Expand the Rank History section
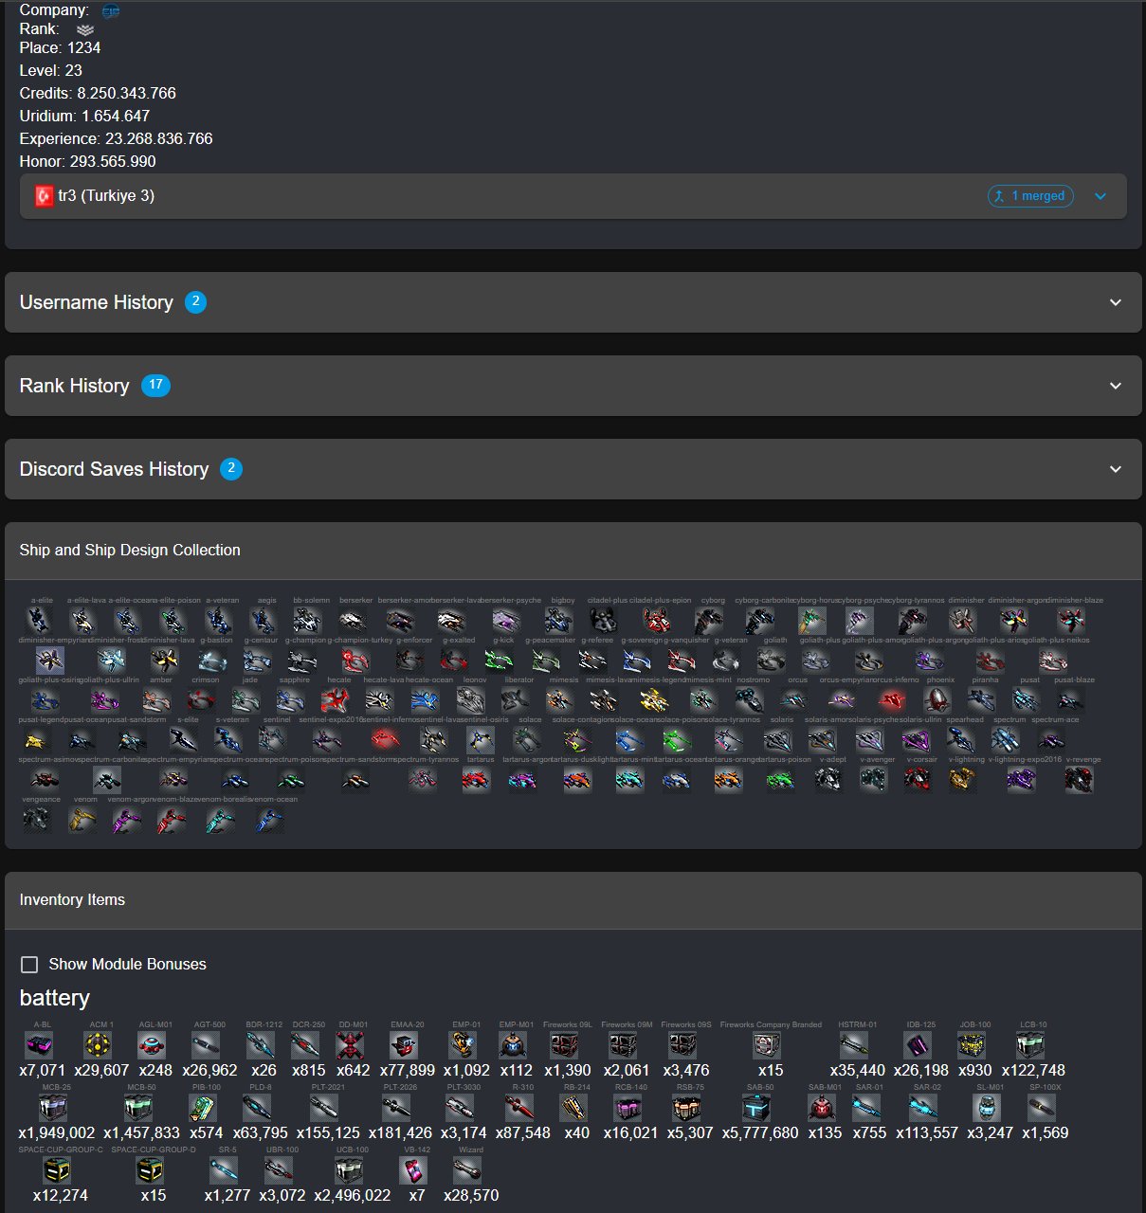Viewport: 1146px width, 1213px height. pyautogui.click(x=573, y=386)
